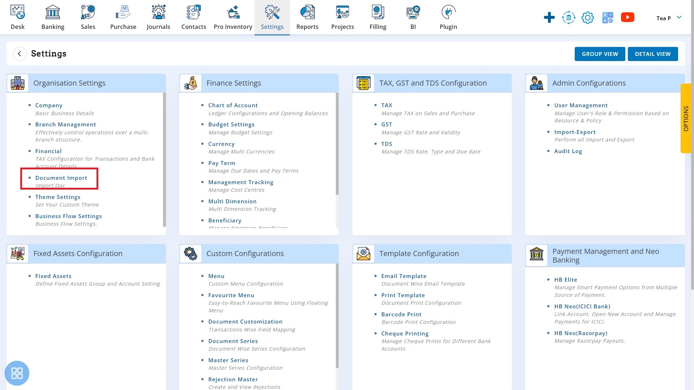Open the calculator icon in header

click(608, 17)
